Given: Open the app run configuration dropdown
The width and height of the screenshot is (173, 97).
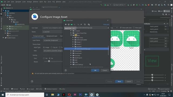Looking at the screenshot, I should [x=108, y=5].
